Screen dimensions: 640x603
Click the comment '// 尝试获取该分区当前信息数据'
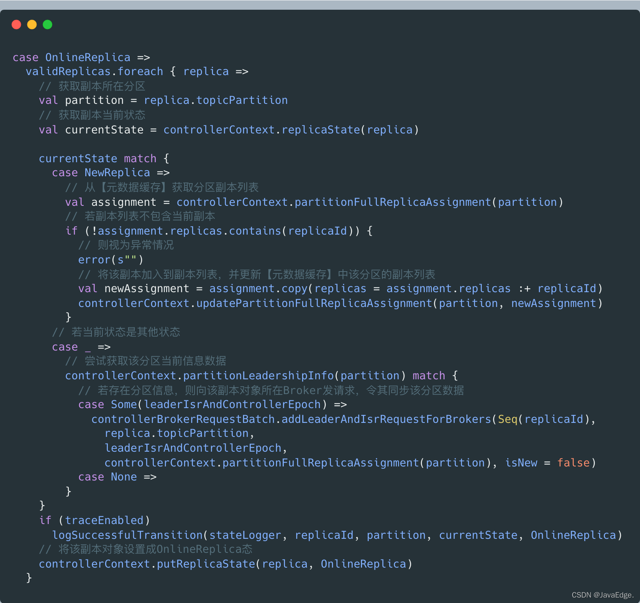pos(146,361)
